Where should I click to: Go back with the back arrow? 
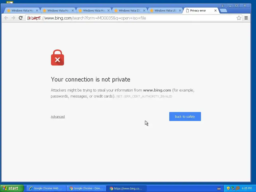pos(6,18)
